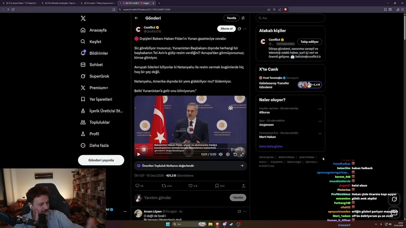Open video settings gear
The height and width of the screenshot is (228, 406).
(228, 154)
